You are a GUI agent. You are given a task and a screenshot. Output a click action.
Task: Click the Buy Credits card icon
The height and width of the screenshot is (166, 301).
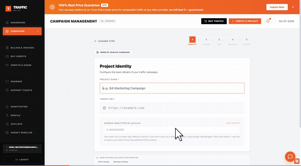[x=7, y=57]
